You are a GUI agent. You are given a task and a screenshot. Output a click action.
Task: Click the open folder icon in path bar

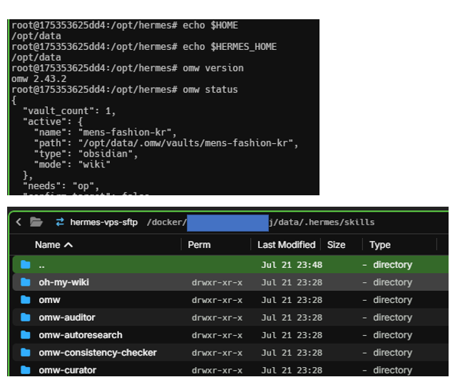point(36,222)
